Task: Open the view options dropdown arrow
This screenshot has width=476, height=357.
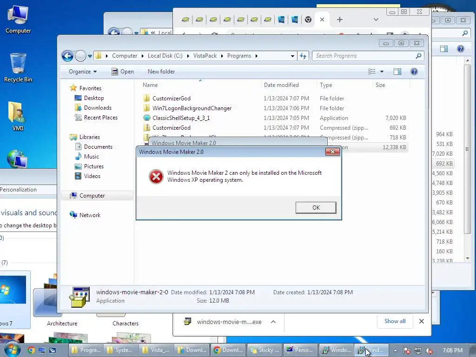Action: [382, 72]
